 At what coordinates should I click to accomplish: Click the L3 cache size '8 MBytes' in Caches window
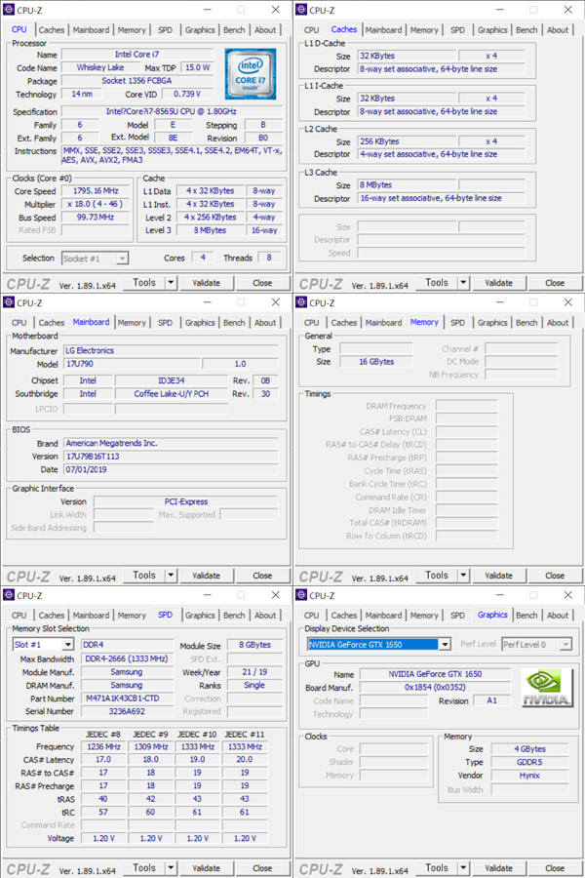point(406,184)
